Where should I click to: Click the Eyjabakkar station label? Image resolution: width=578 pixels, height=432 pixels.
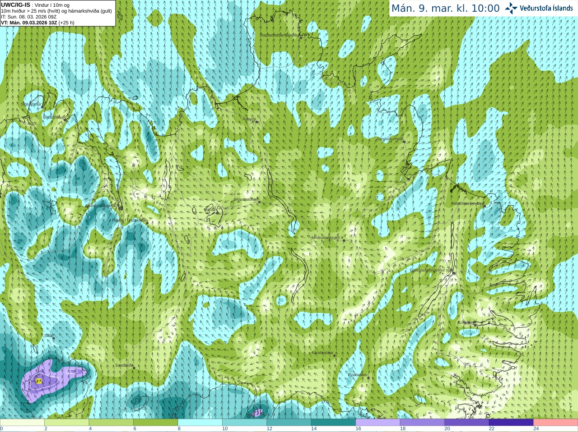358,375
